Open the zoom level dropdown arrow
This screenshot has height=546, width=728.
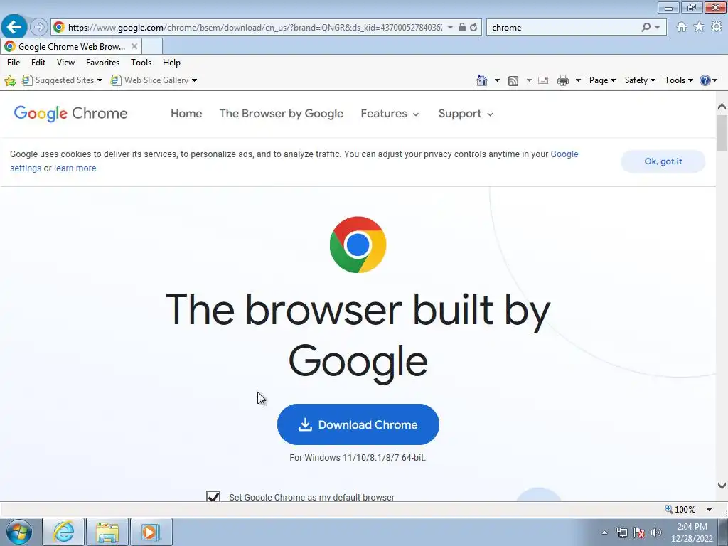click(709, 509)
